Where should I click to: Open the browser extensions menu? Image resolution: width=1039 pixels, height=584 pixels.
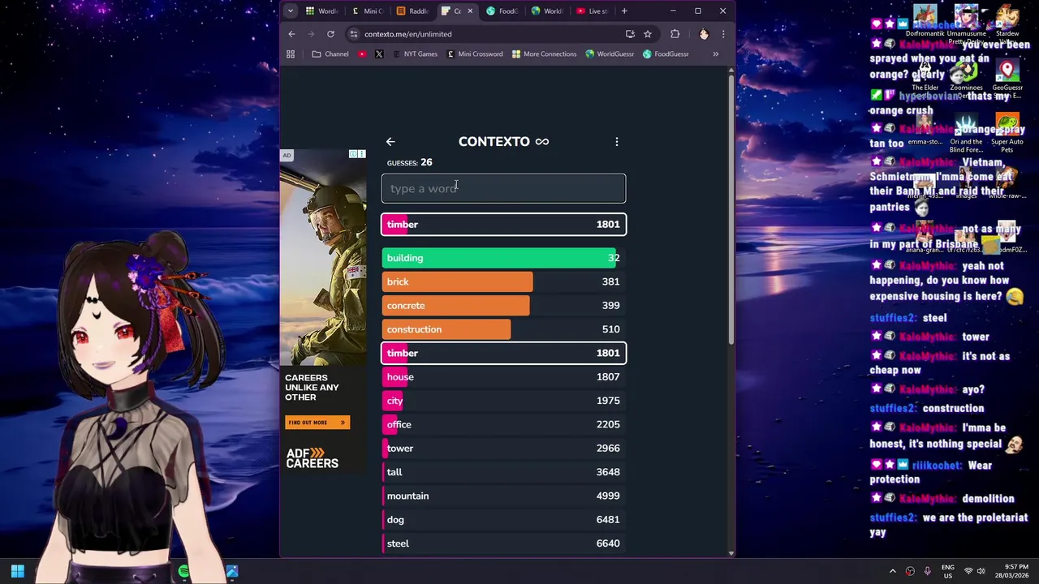675,34
